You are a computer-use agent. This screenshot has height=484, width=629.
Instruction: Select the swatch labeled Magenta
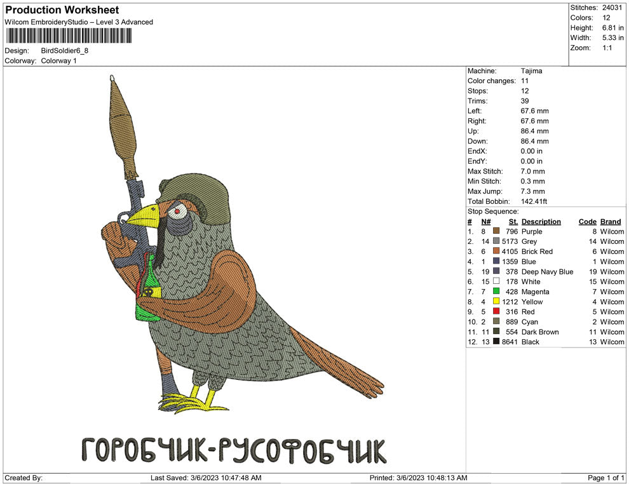pos(496,292)
